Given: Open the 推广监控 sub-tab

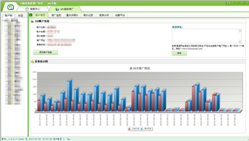Looking at the screenshot, I should [56, 15].
